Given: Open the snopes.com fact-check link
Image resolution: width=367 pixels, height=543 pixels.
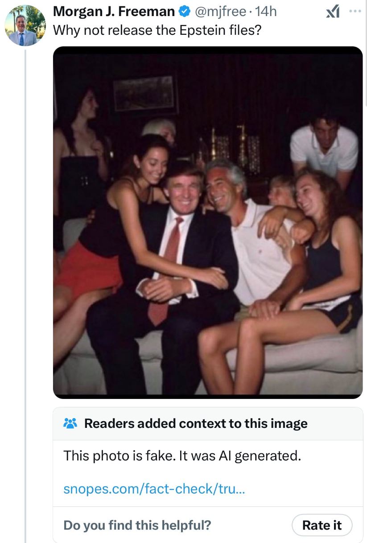Looking at the screenshot, I should [154, 489].
